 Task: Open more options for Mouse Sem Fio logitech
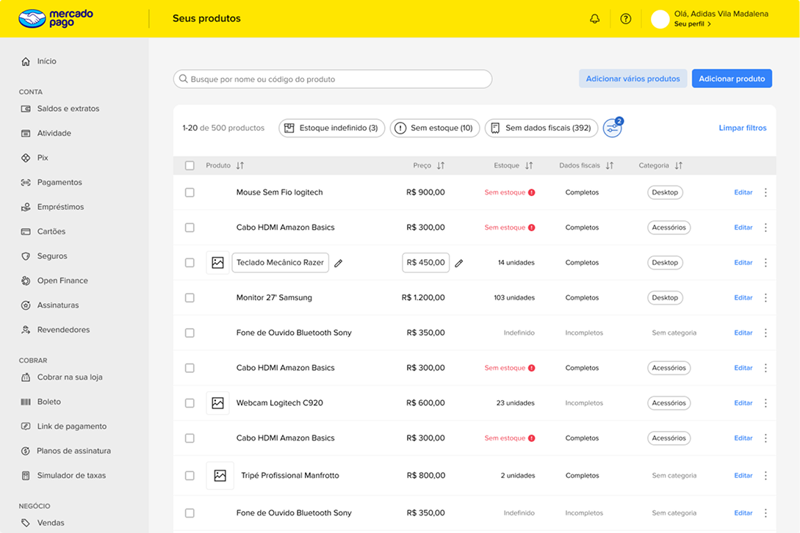coord(765,192)
